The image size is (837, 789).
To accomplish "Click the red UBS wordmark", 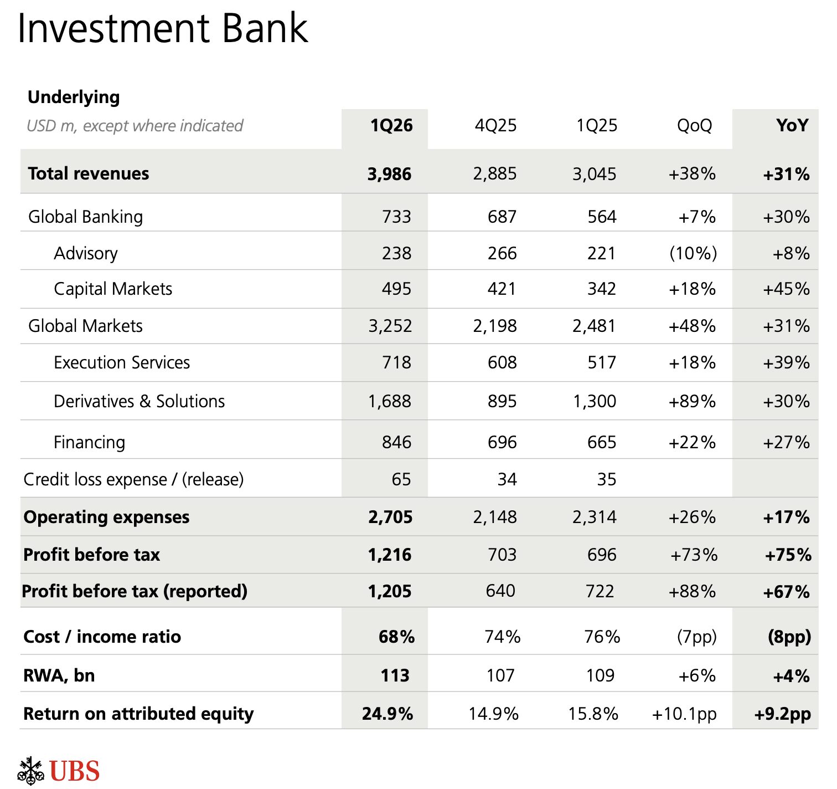I will (75, 771).
